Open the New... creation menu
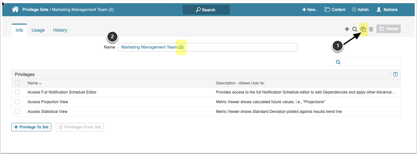This screenshot has width=417, height=154. click(310, 10)
